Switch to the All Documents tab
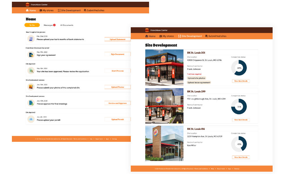This screenshot has height=174, width=290. [x=67, y=25]
